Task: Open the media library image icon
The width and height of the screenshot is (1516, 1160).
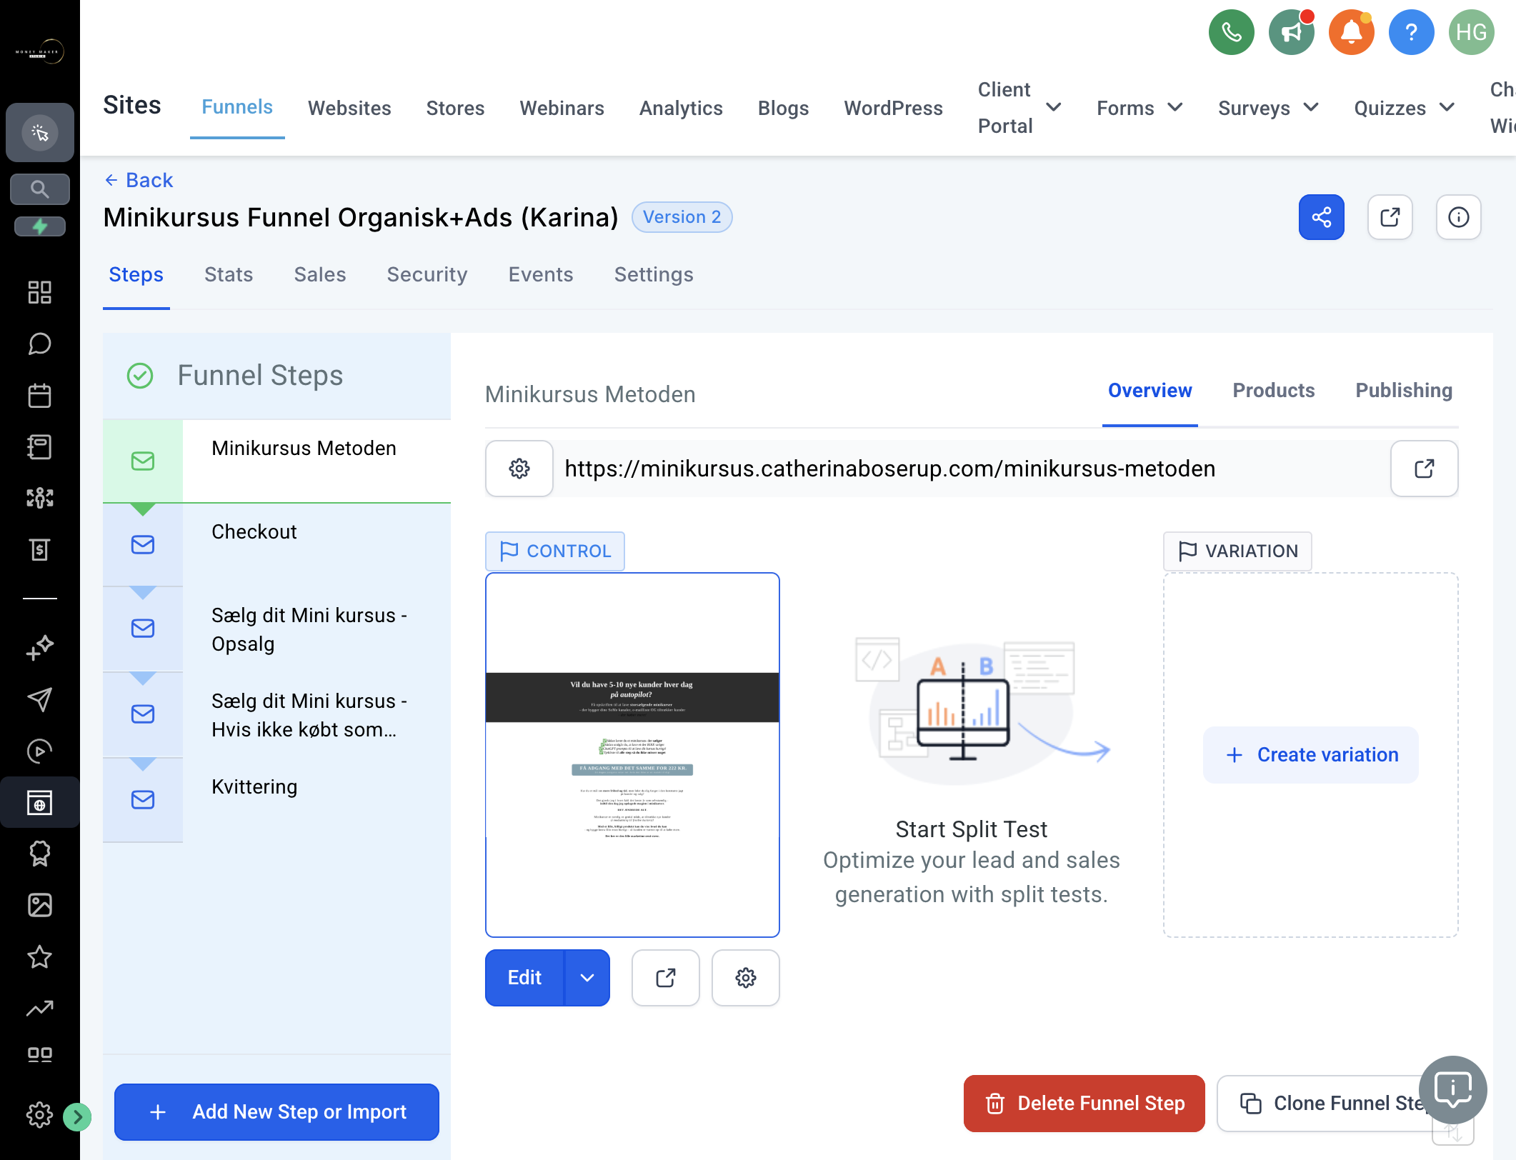Action: 40,905
